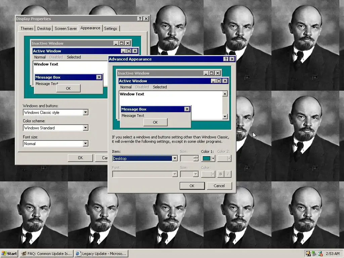Viewport: 344px width, 258px height.
Task: Open the Desktop tab
Action: pyautogui.click(x=44, y=28)
